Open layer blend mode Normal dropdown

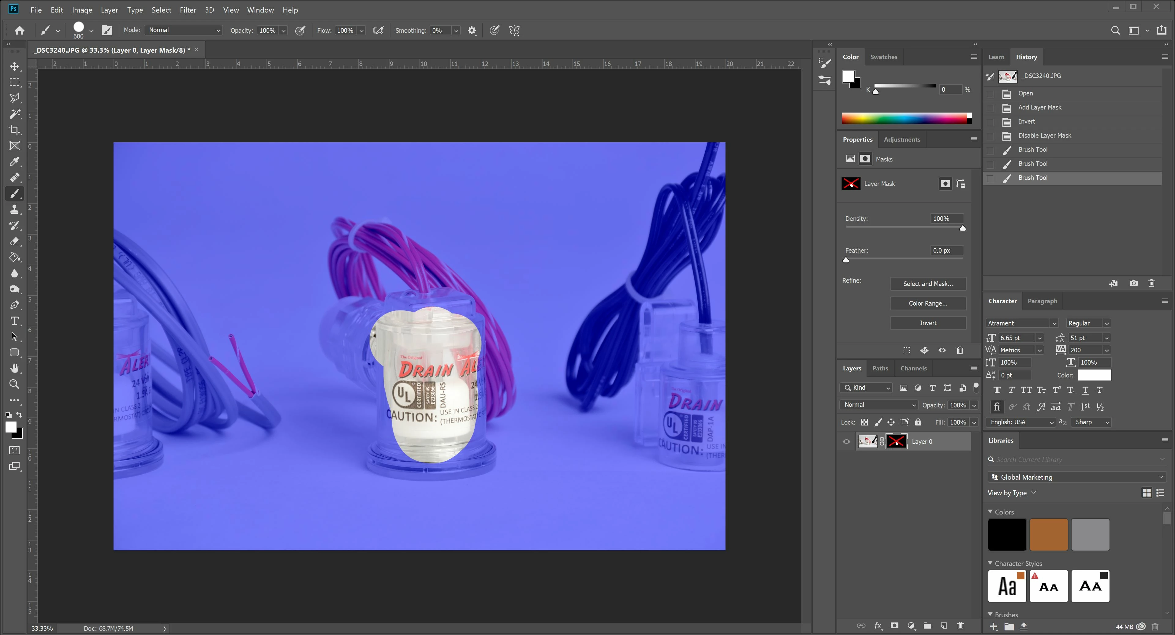pos(878,405)
